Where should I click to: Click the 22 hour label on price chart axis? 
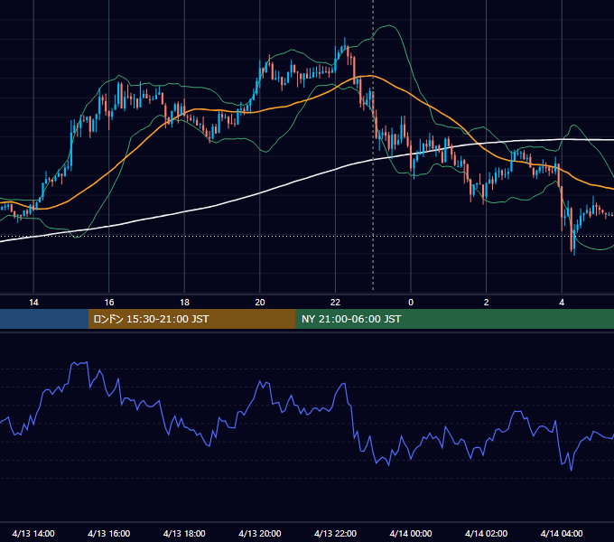(x=335, y=303)
